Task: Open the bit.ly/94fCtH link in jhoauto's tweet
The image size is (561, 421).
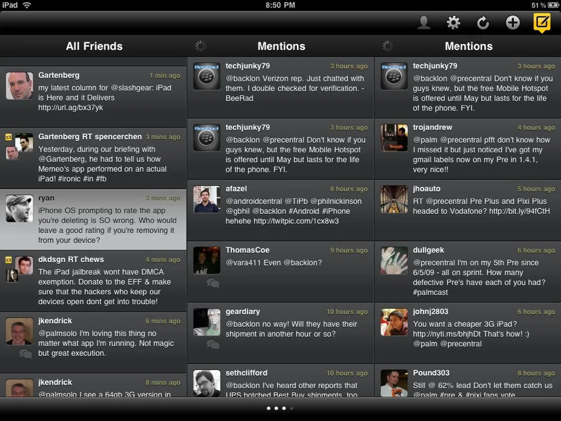Action: tap(519, 211)
